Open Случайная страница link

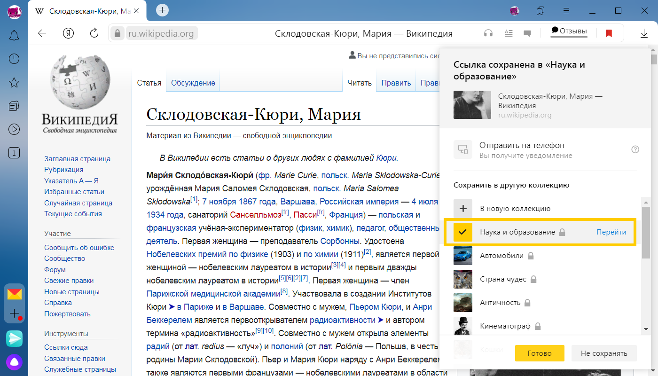(x=78, y=203)
